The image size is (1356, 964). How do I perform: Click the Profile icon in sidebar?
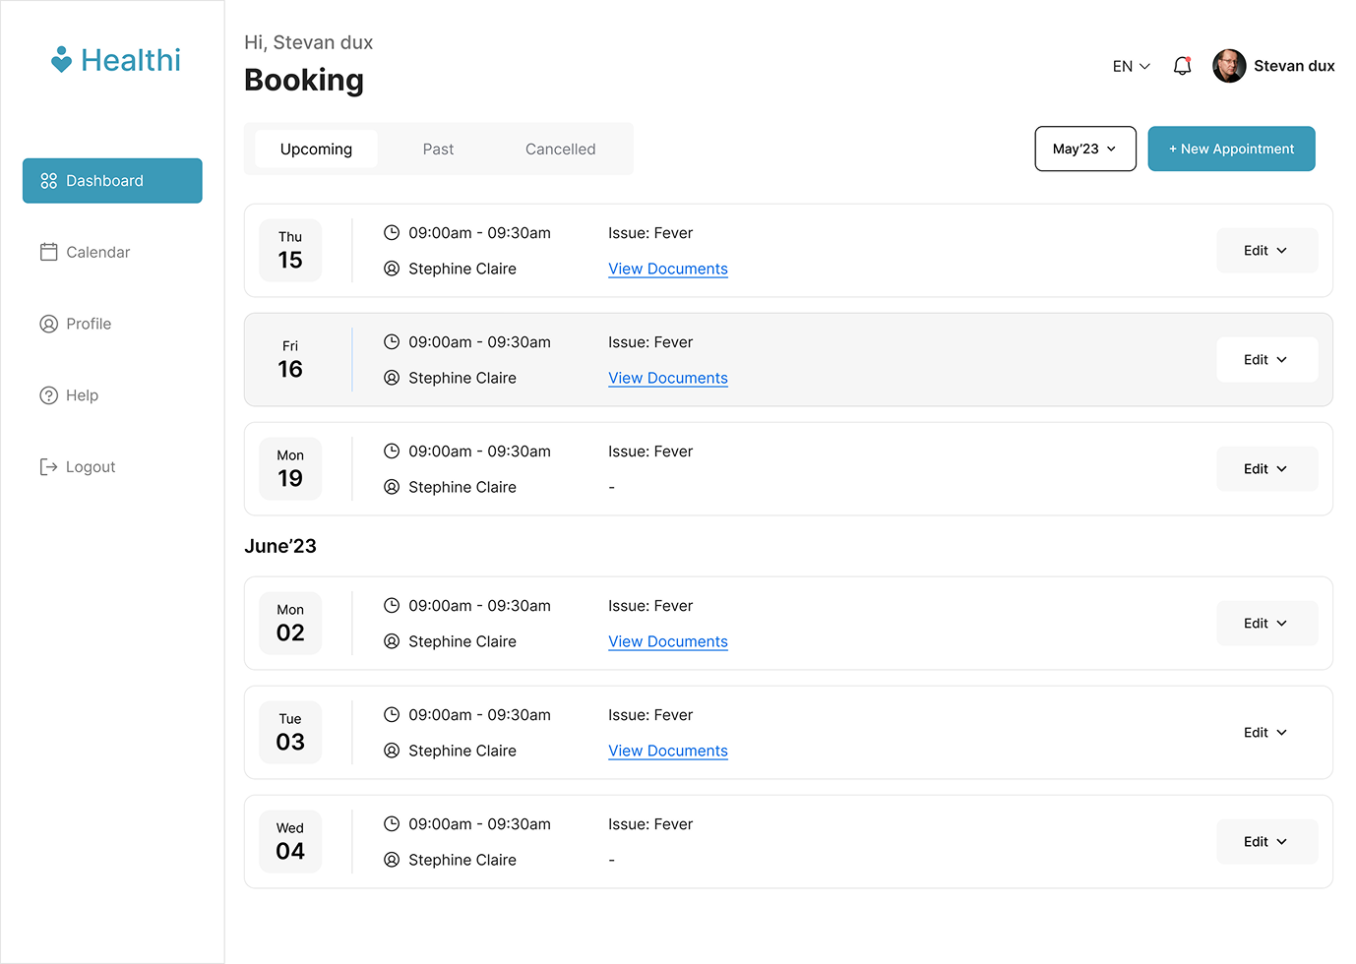[48, 324]
